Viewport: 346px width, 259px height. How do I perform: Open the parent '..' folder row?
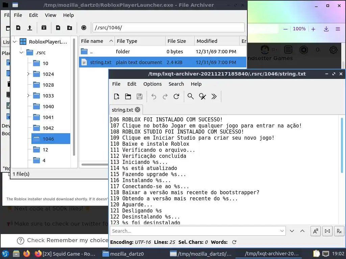(x=163, y=52)
